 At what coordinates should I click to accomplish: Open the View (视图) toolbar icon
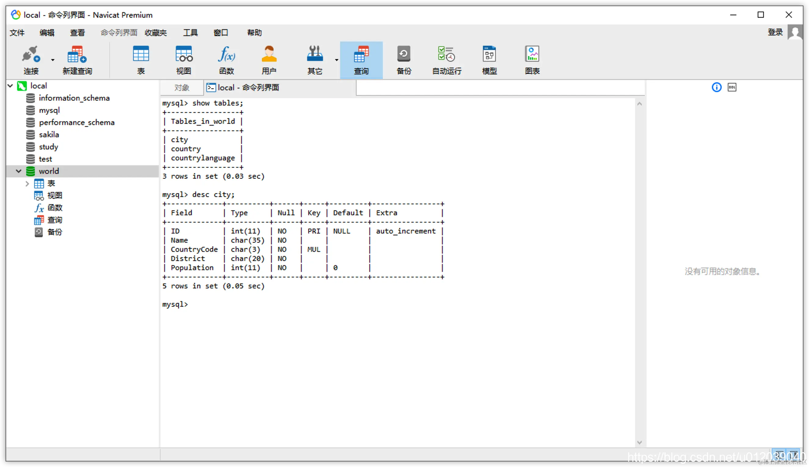(x=184, y=60)
